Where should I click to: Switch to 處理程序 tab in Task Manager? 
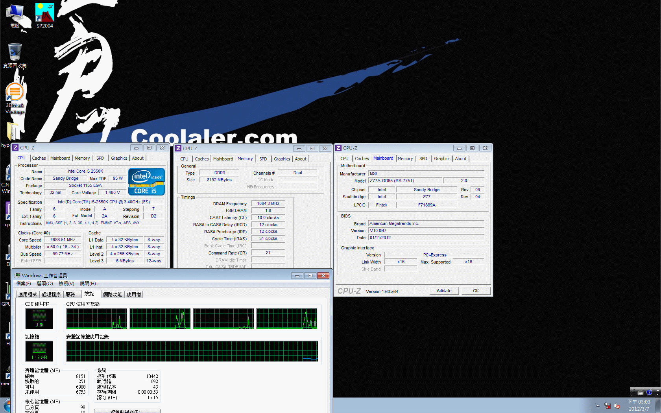point(51,294)
